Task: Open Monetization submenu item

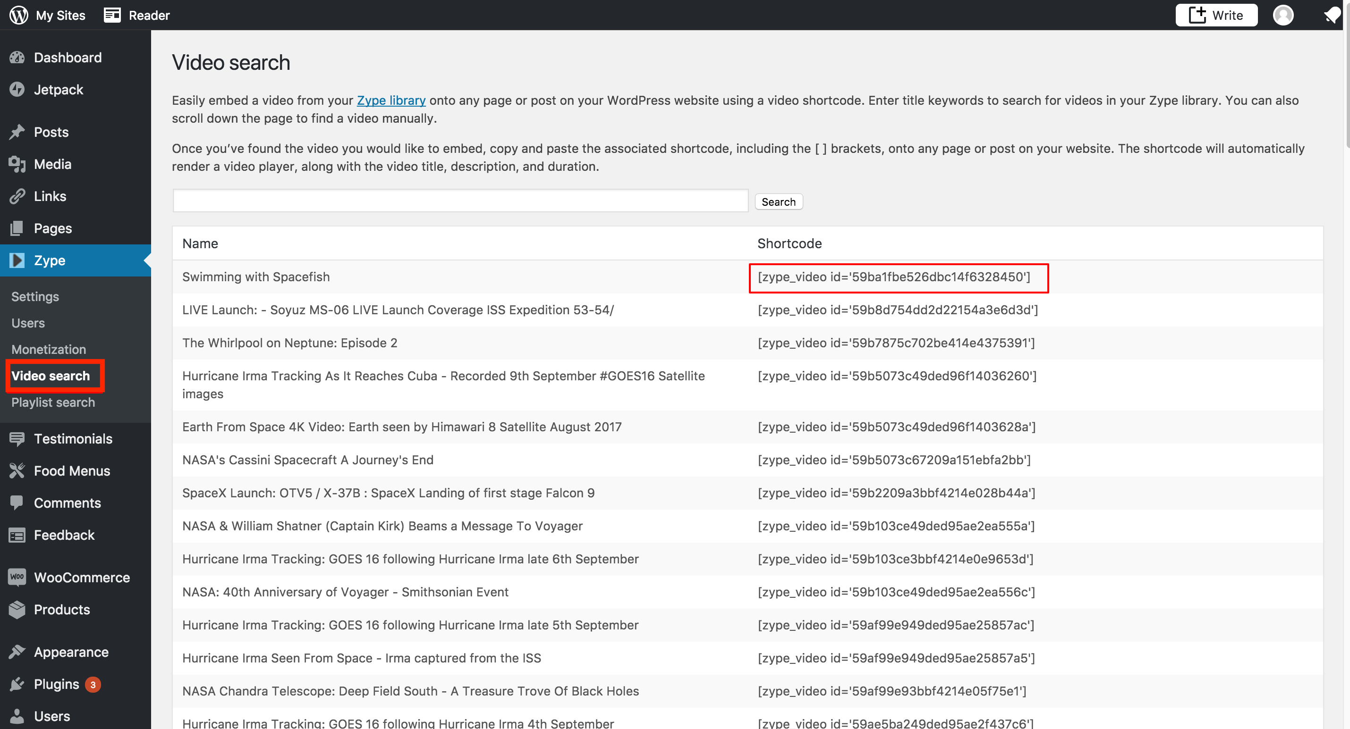Action: tap(49, 349)
